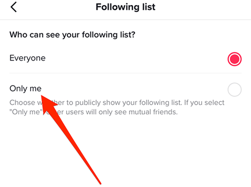Return to previous screen via back icon
Screen dimensions: 251x187
[x=14, y=7]
